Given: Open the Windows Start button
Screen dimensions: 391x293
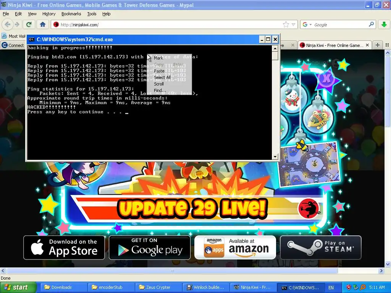Looking at the screenshot, I should (x=18, y=287).
